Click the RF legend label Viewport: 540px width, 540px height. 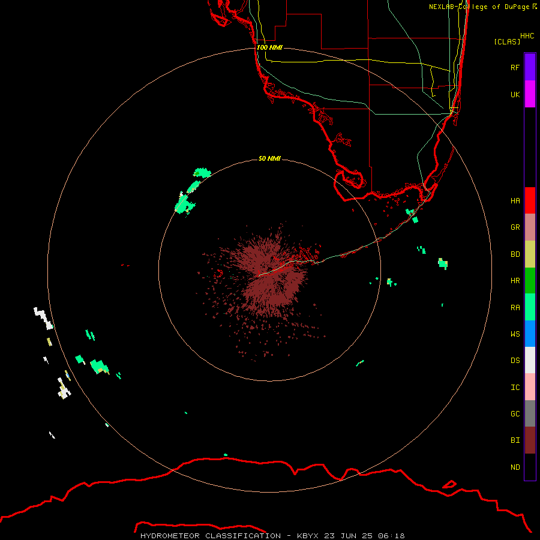[x=515, y=67]
